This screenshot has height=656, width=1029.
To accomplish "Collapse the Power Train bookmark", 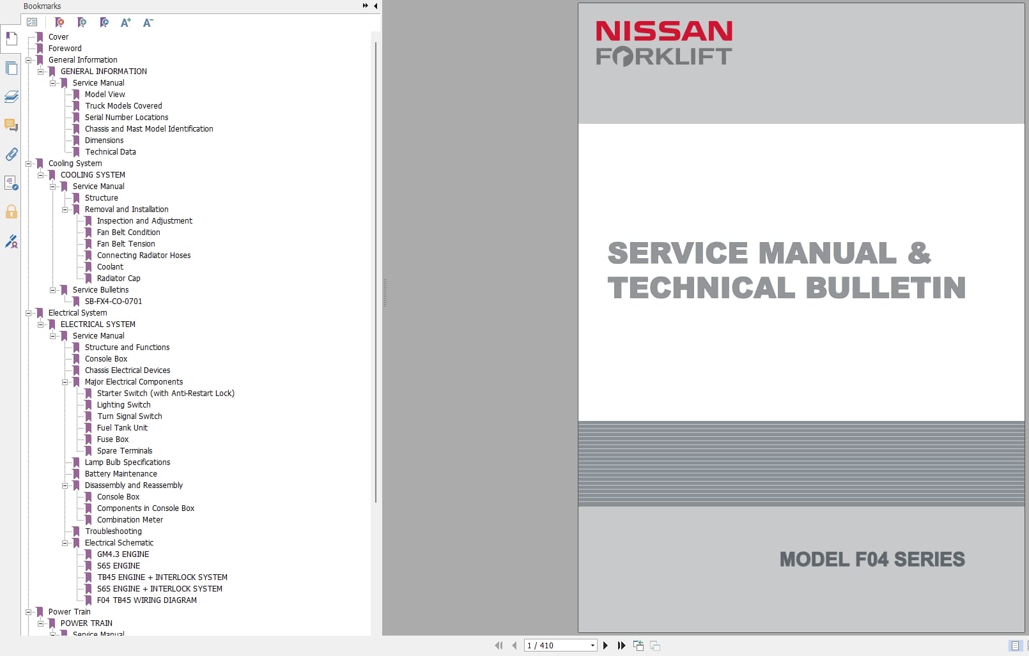I will (28, 612).
